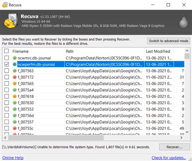This screenshot has width=192, height=161.
Task: Click green status dot beside f_007553
Action: (15, 109)
